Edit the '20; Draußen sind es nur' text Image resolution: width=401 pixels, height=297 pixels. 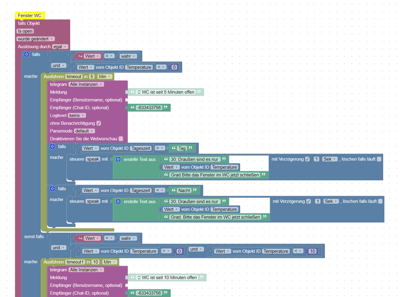(195, 202)
